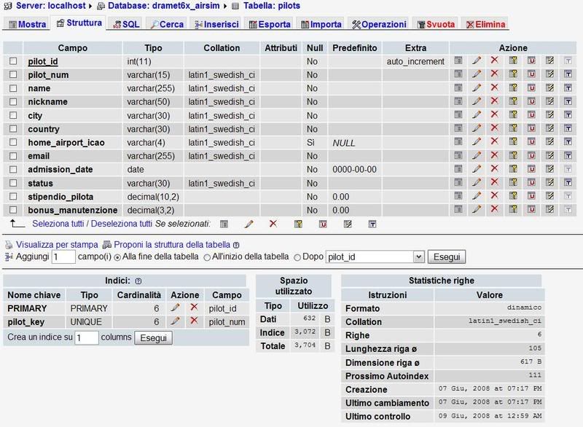Viewport: 583px width, 427px height.
Task: Check the home_airport_icao checkbox
Action: pos(13,142)
